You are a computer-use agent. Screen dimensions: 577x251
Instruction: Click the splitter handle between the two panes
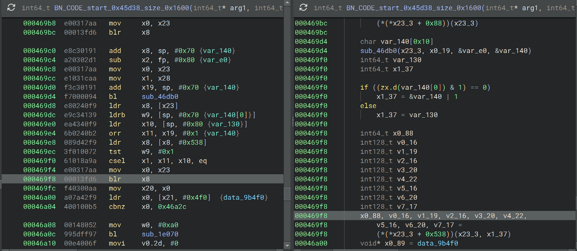[x=292, y=122]
